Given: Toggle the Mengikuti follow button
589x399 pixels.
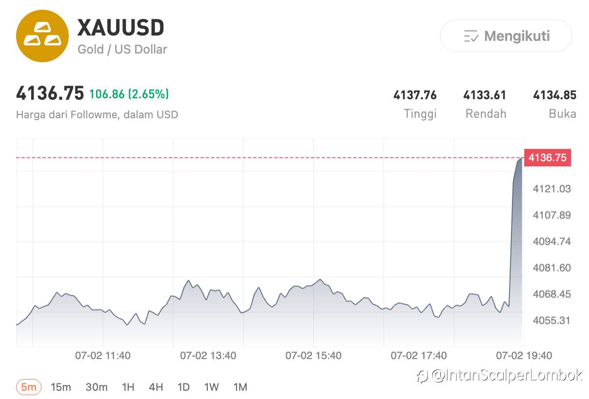Looking at the screenshot, I should click(x=506, y=36).
